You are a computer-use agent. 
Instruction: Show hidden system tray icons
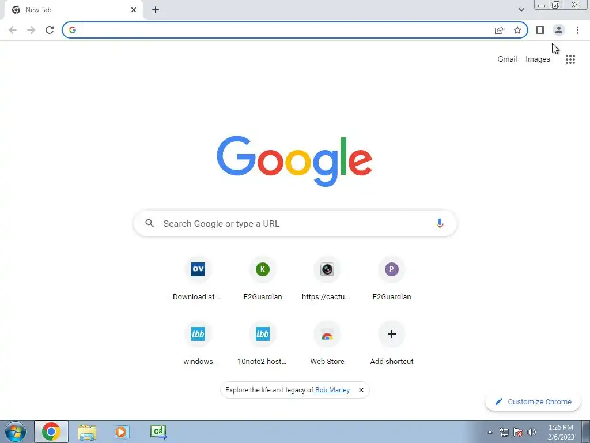[x=490, y=432]
